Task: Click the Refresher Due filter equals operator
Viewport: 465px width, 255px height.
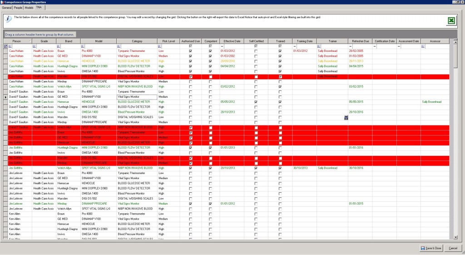Action: point(351,46)
